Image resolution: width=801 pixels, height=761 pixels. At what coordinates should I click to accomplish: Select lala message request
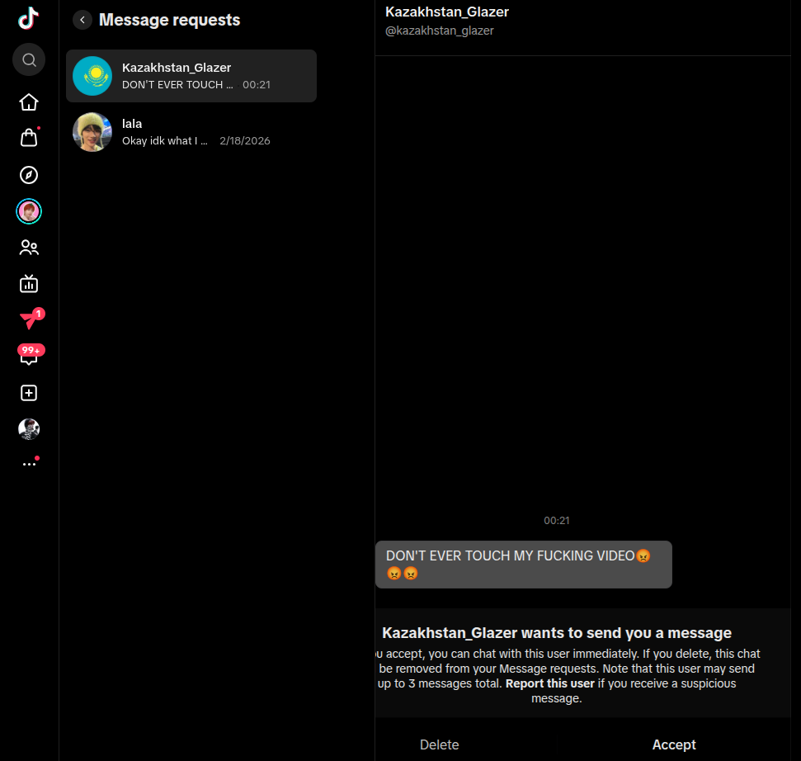click(191, 132)
